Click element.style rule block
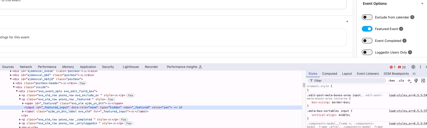 pyautogui.click(x=366, y=88)
